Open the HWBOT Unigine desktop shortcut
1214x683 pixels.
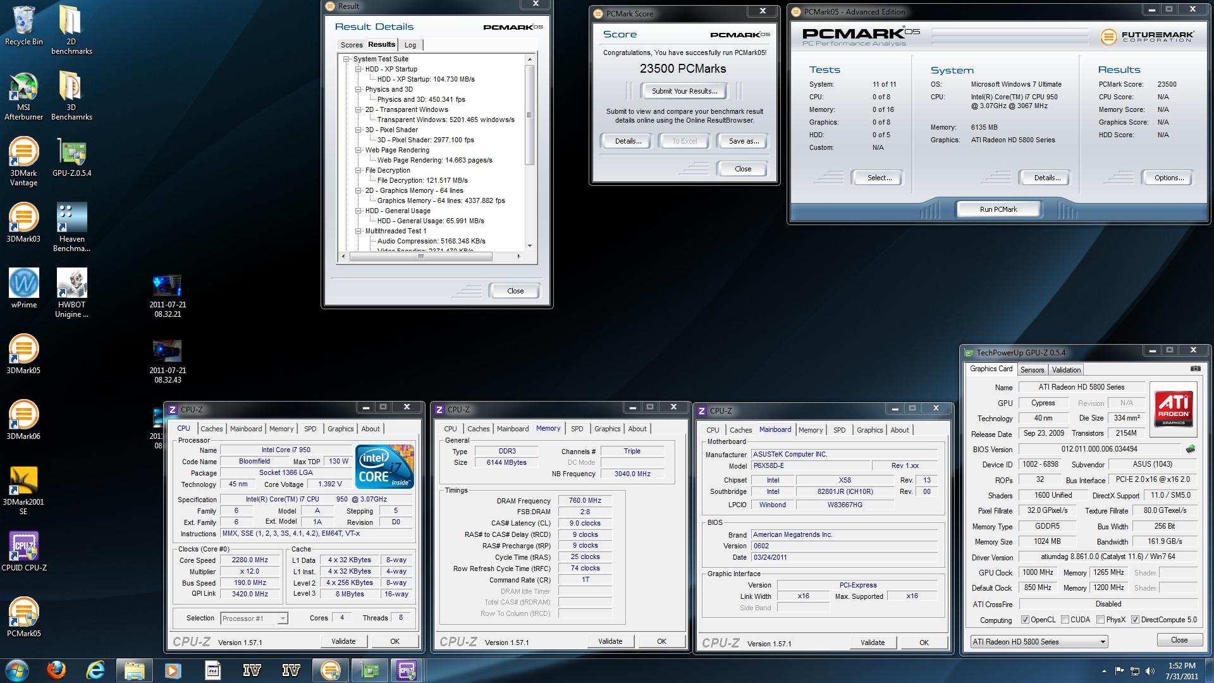coord(71,292)
